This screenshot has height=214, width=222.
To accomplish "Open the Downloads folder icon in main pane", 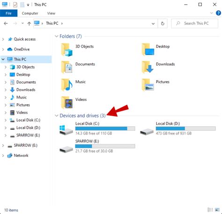I will coord(148,67).
